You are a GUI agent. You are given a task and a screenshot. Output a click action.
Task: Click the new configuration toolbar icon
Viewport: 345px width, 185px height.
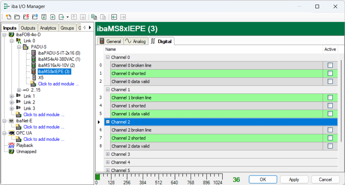coord(8,17)
